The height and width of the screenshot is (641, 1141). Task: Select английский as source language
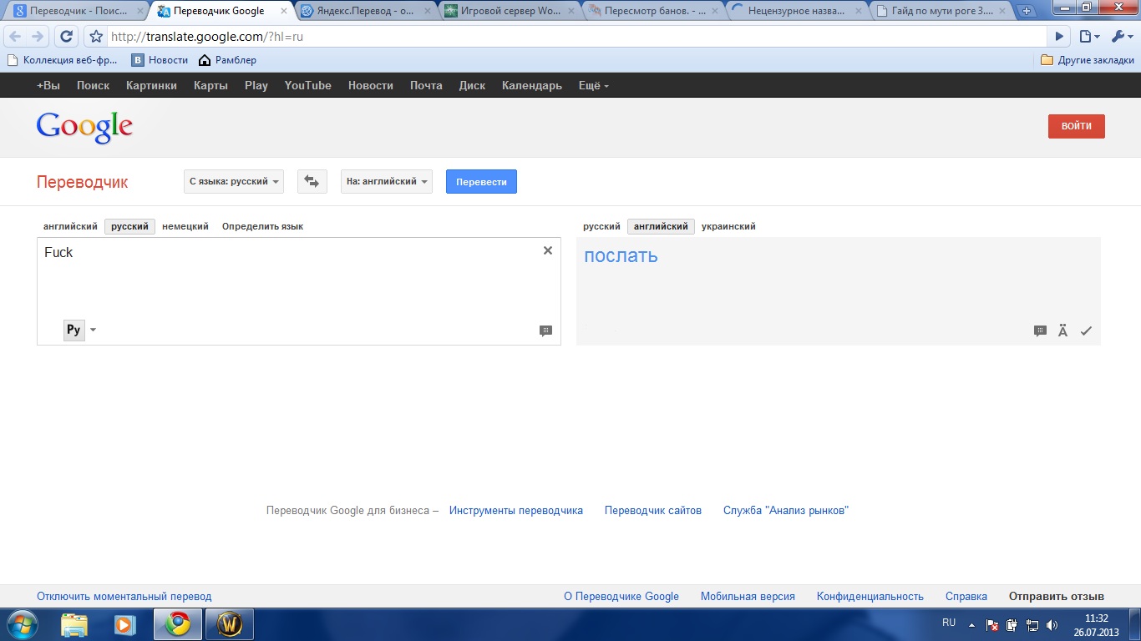tap(70, 226)
